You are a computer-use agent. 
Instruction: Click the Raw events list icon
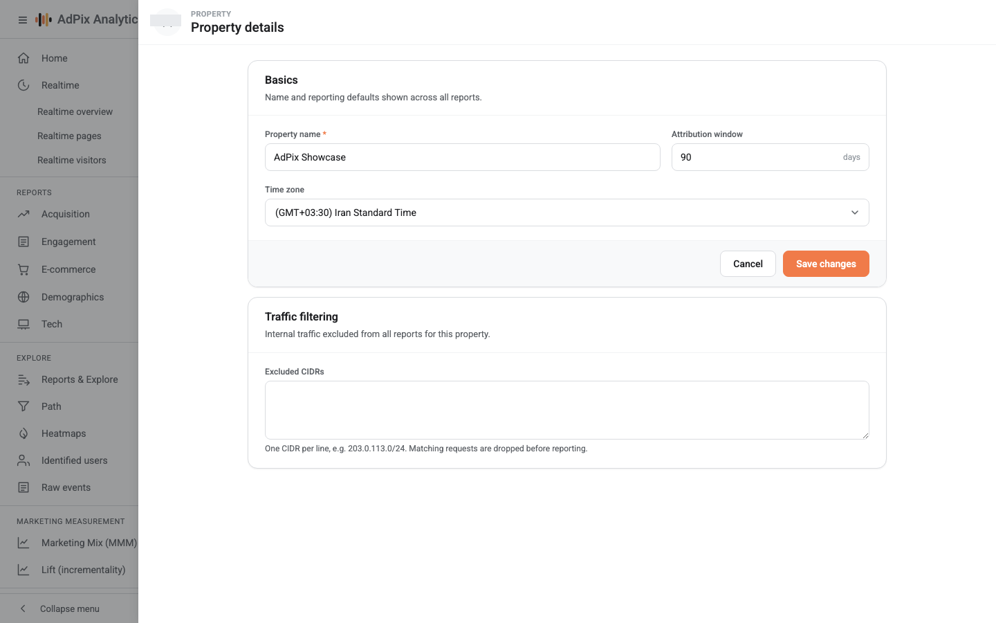pyautogui.click(x=24, y=487)
